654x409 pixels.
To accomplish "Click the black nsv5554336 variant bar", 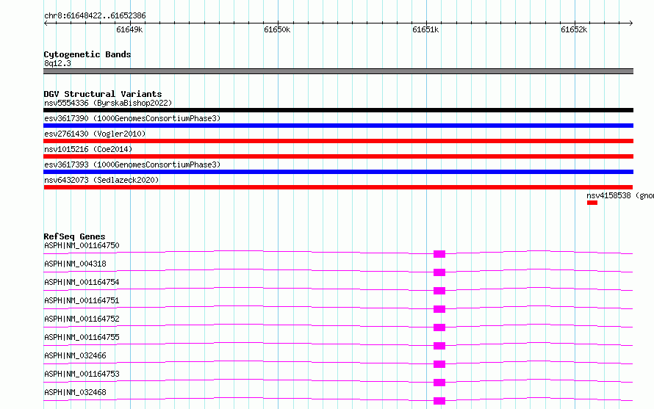I will (x=338, y=110).
